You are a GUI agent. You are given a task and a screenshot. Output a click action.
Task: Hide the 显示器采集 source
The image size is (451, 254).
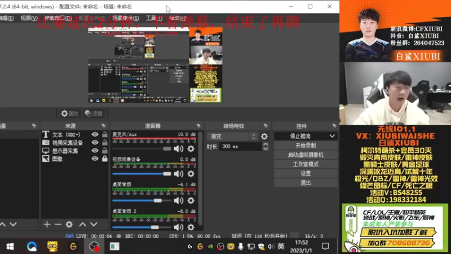(95, 151)
